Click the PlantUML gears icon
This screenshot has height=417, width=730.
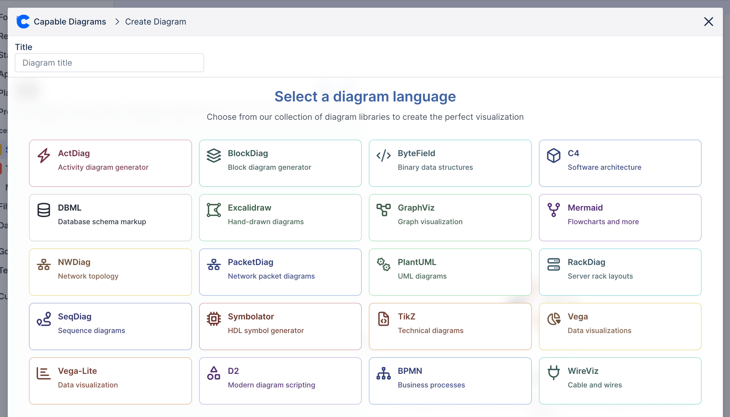[x=384, y=264]
